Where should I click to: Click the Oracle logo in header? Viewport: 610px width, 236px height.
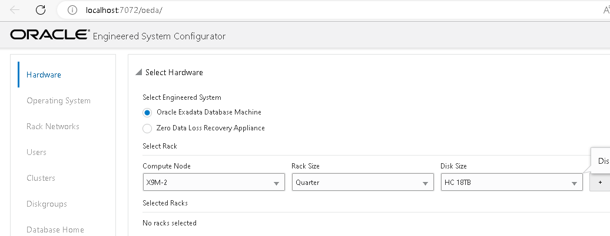point(50,35)
